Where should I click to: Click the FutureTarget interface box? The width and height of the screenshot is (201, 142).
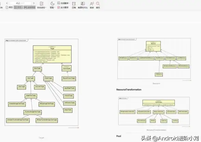pyautogui.click(x=66, y=68)
